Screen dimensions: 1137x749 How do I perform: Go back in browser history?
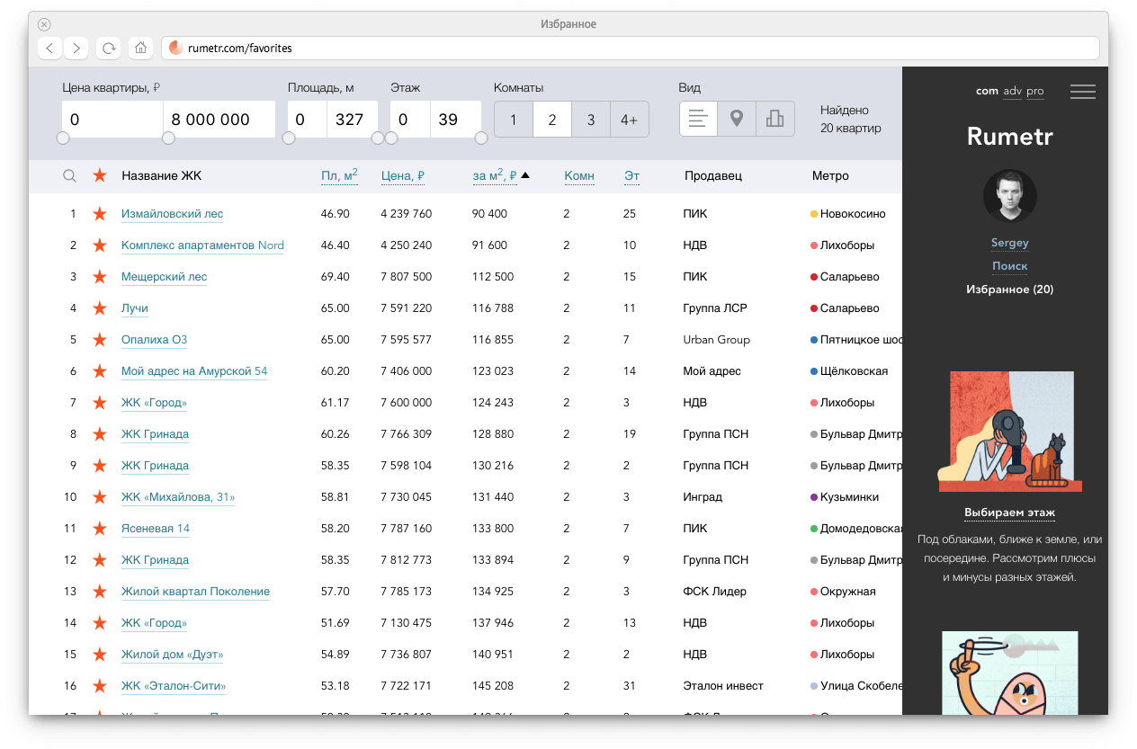tap(49, 48)
